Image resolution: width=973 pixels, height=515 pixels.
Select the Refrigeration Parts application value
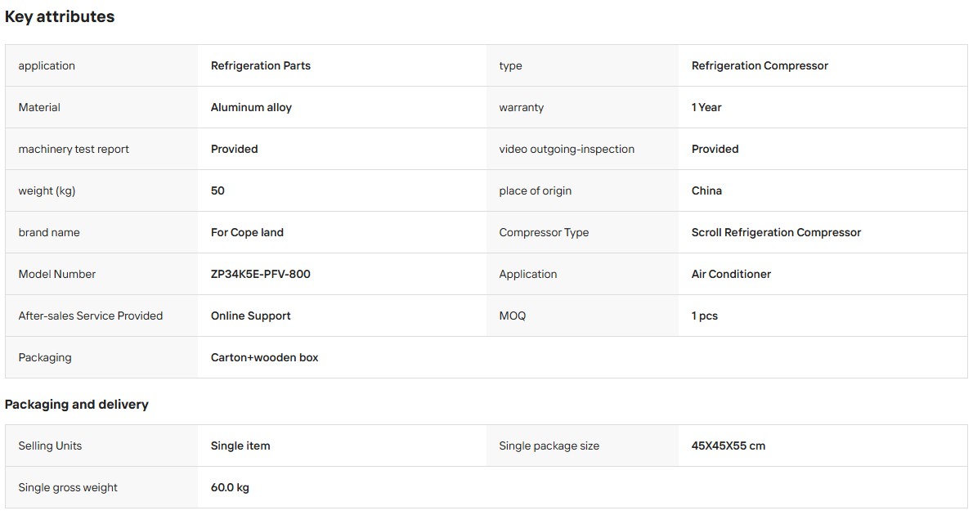(261, 65)
